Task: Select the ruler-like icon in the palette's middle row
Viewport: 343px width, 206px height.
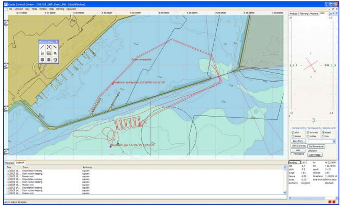Action: (x=42, y=53)
